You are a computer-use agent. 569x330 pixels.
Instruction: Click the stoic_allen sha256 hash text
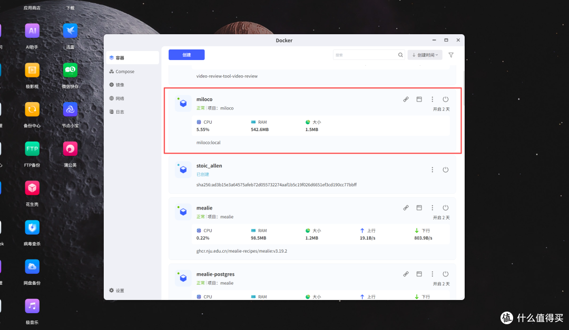pos(277,185)
